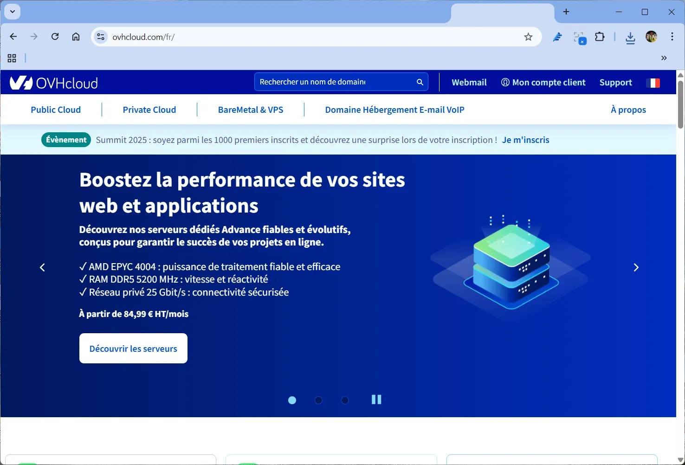Select the first carousel dot

click(x=292, y=400)
